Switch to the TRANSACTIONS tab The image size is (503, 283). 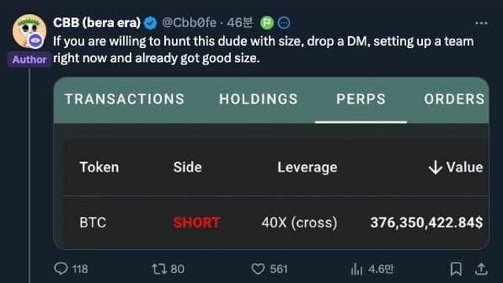tap(124, 99)
